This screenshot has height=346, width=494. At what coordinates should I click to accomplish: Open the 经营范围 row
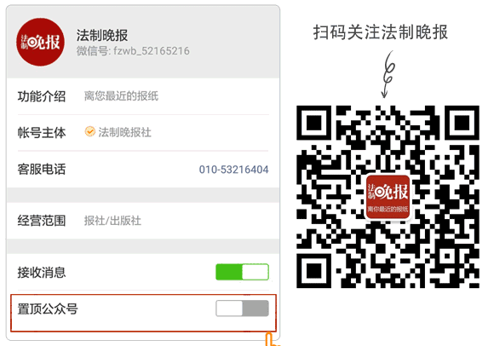point(143,221)
